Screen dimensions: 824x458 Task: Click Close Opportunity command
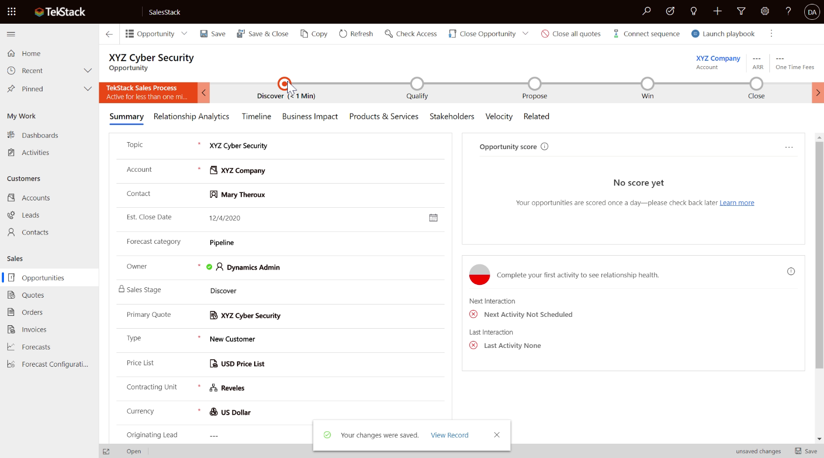(x=482, y=34)
